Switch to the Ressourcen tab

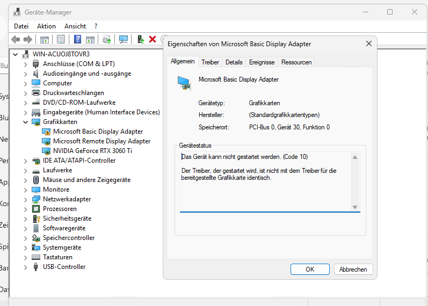(296, 62)
